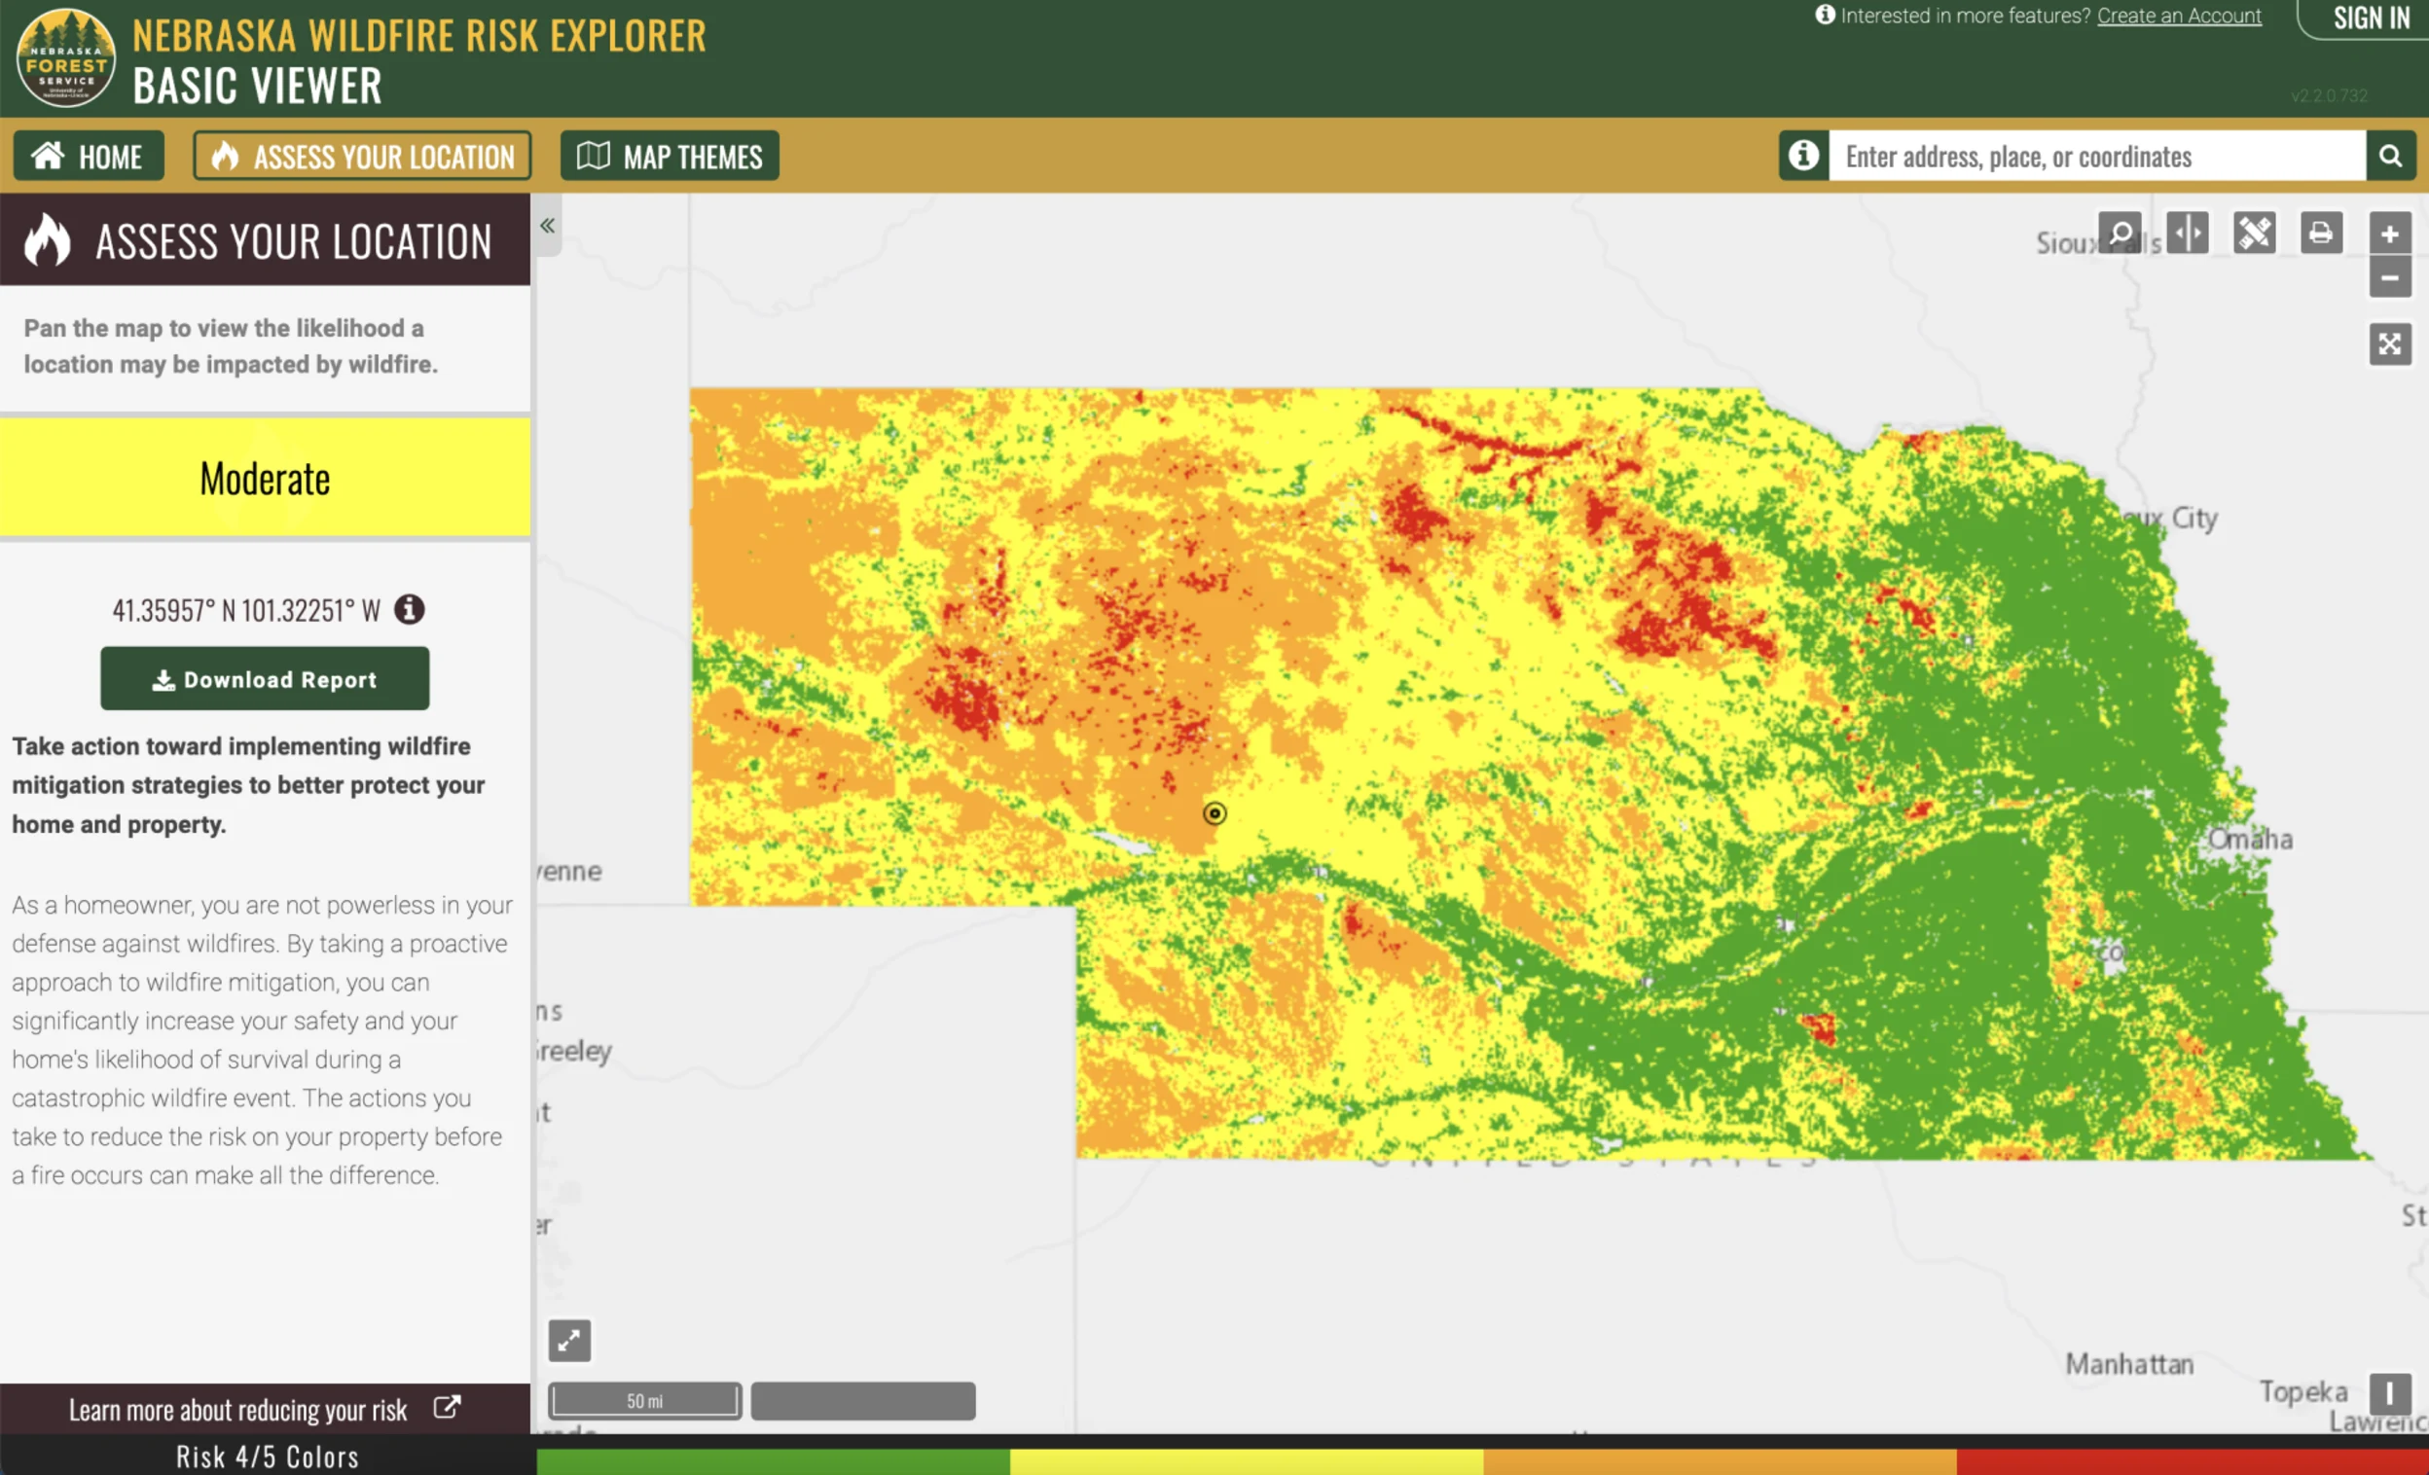Print the current map view

(x=2322, y=233)
